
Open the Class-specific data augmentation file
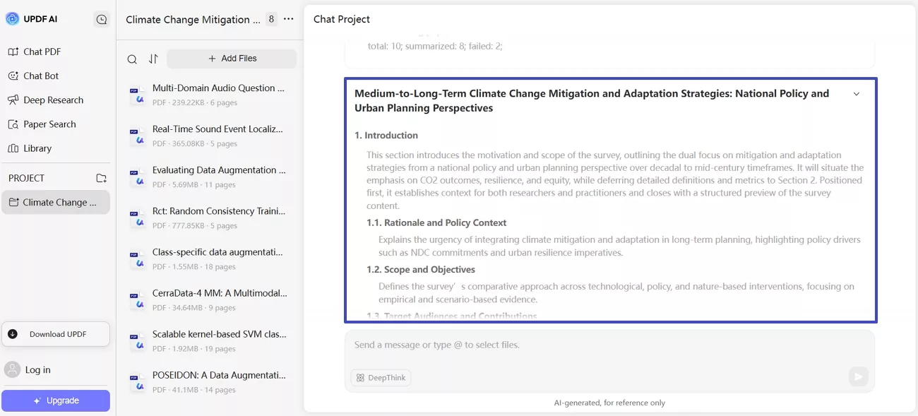[x=210, y=258]
